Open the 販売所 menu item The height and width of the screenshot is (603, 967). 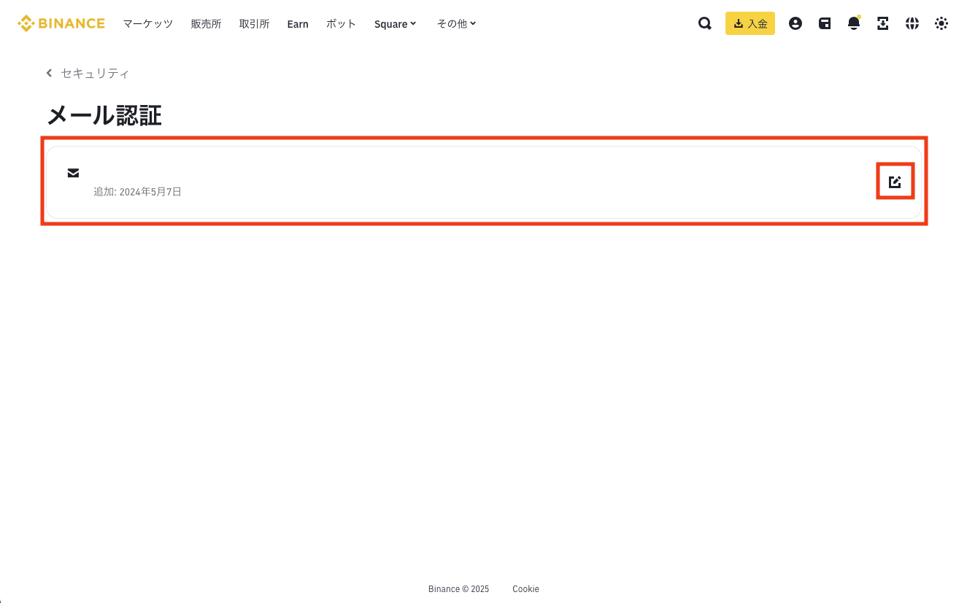coord(206,23)
